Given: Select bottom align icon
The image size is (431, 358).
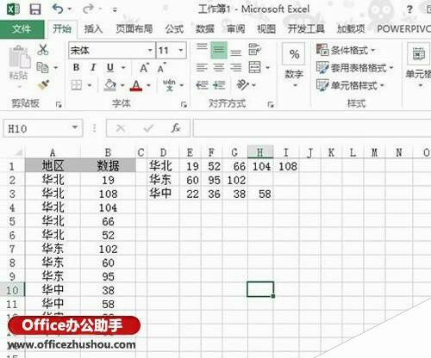Looking at the screenshot, I should point(236,52).
